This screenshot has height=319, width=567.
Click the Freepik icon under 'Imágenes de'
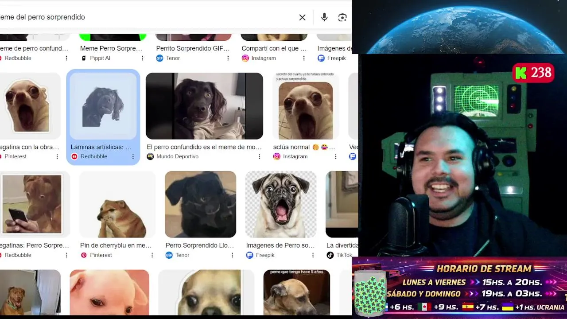pos(321,58)
